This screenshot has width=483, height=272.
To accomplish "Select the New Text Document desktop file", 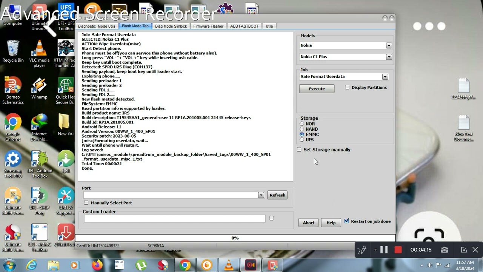I will coord(464,128).
